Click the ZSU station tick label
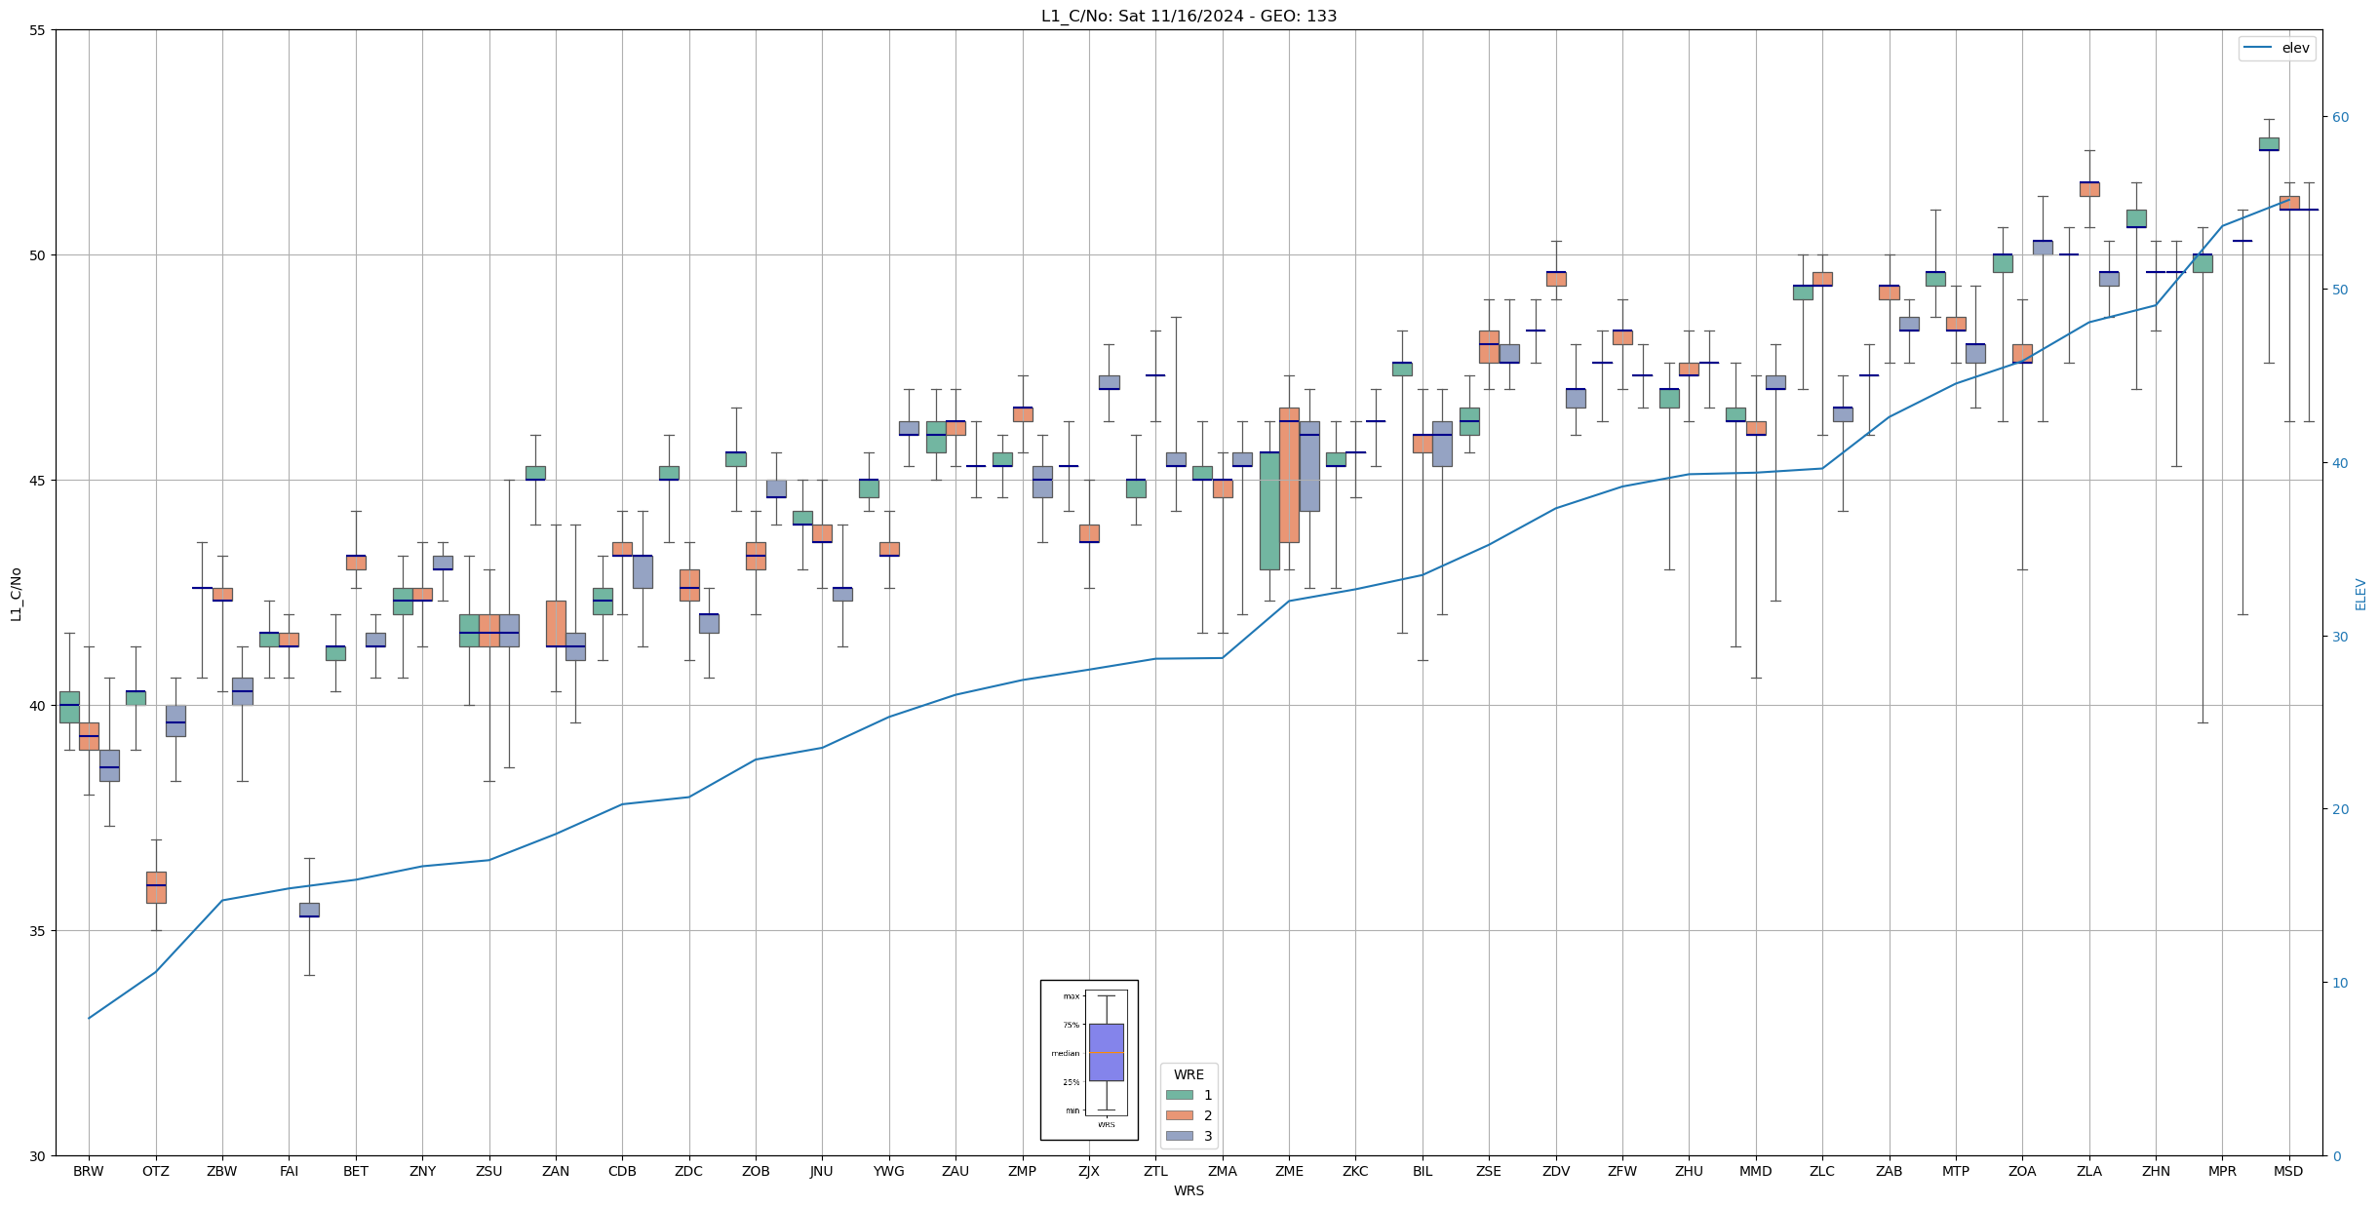The height and width of the screenshot is (1207, 2378). [488, 1171]
